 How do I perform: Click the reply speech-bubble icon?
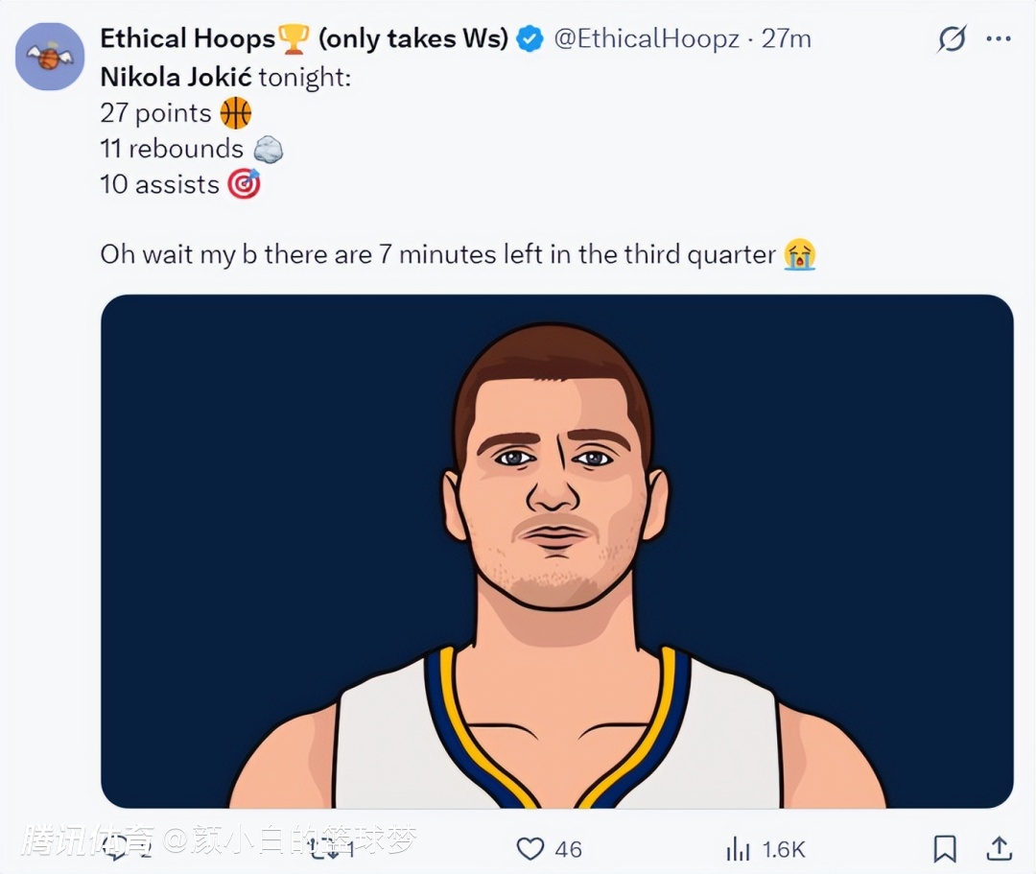click(115, 848)
